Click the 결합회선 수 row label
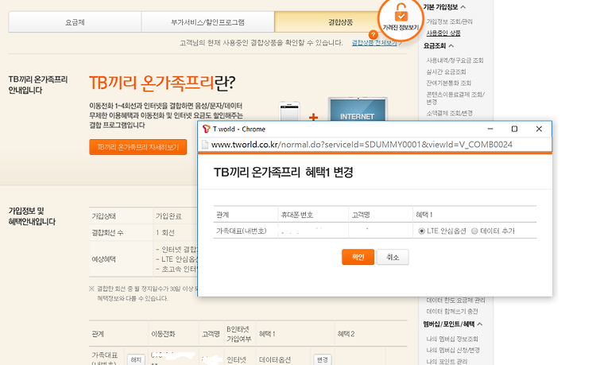Viewport: 596px width, 365px height. click(107, 233)
